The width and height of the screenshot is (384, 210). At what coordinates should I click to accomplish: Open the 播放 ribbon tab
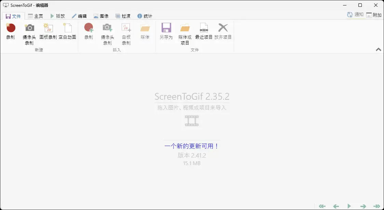coord(57,16)
